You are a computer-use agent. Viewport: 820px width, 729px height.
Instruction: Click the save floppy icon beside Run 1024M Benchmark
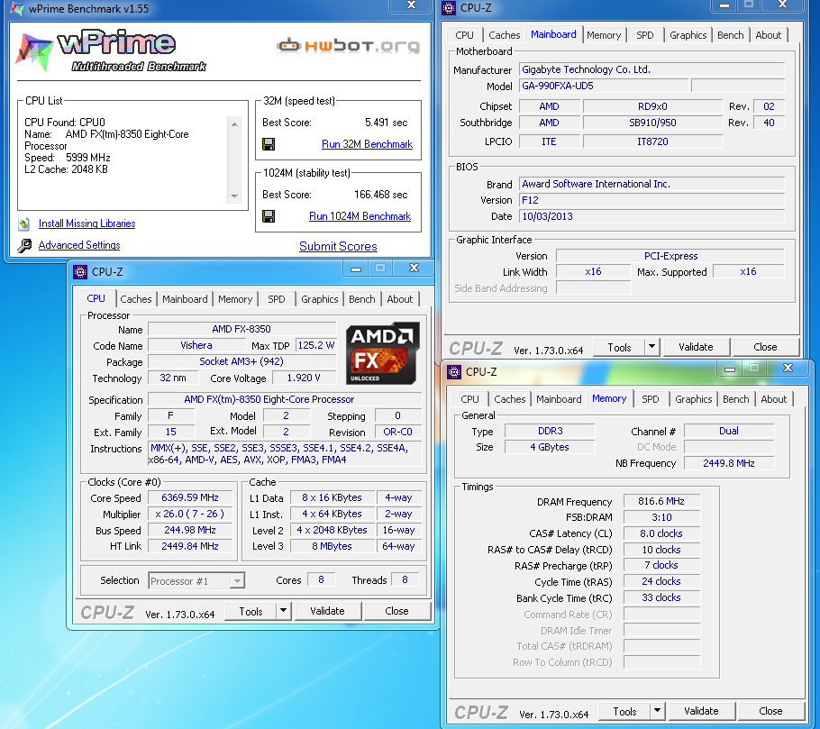pyautogui.click(x=269, y=216)
